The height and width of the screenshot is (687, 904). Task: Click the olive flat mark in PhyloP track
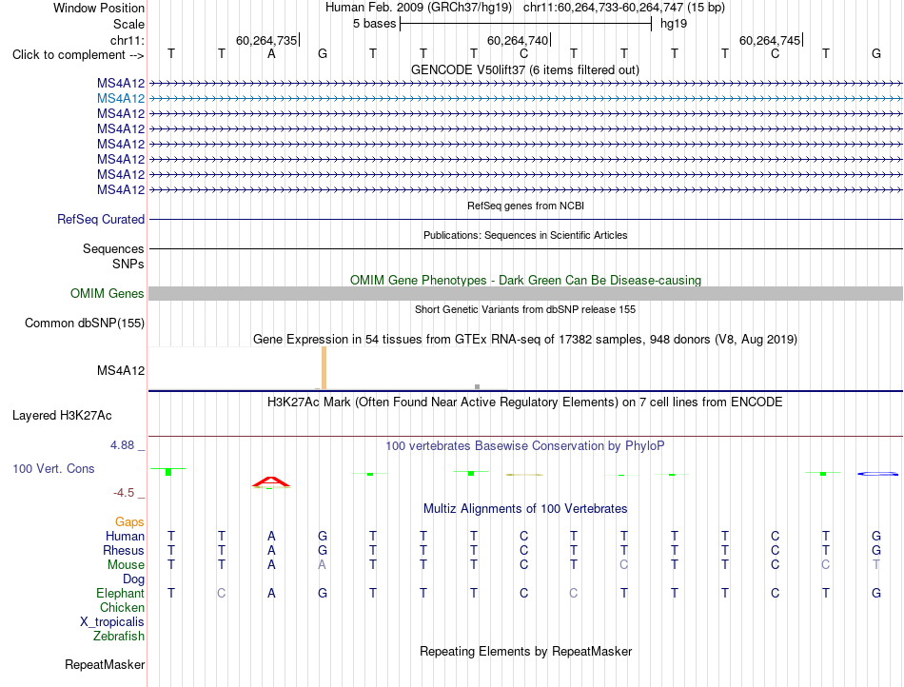click(524, 475)
